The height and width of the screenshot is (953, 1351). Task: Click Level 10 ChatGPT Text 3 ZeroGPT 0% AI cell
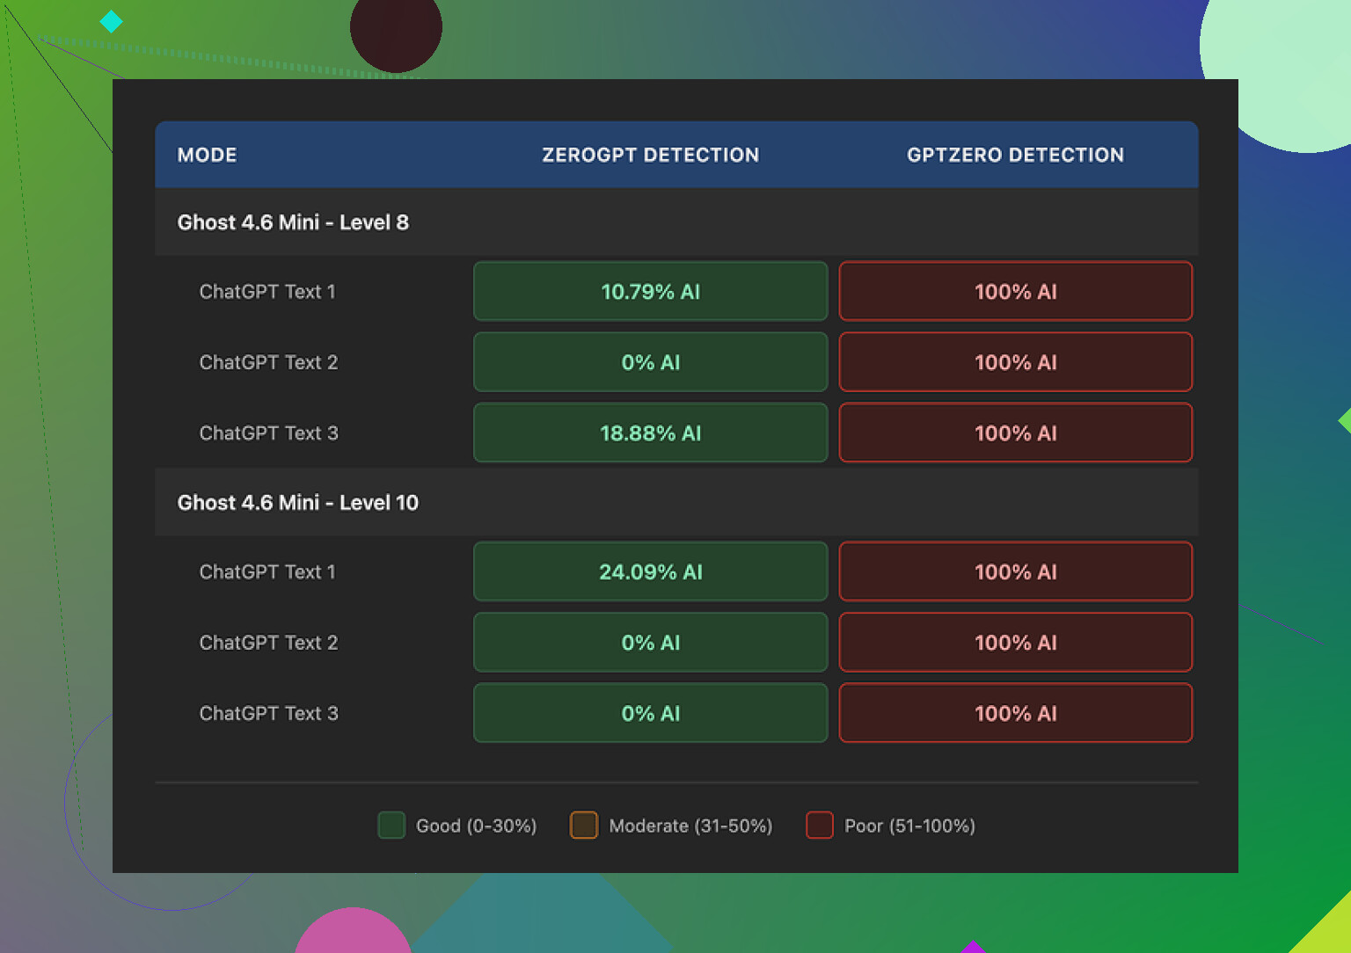pyautogui.click(x=650, y=714)
